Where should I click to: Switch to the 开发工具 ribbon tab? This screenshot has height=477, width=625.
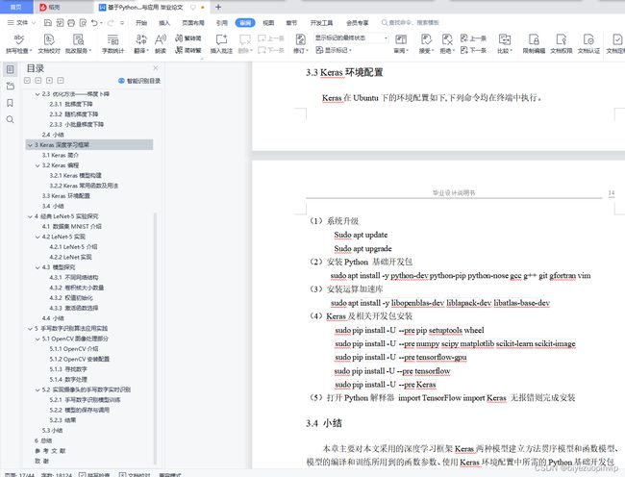pos(321,23)
